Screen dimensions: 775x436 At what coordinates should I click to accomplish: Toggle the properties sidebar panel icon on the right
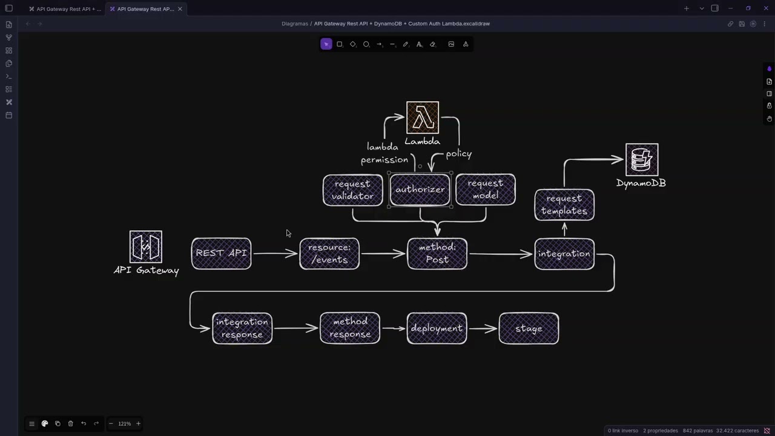[x=769, y=94]
